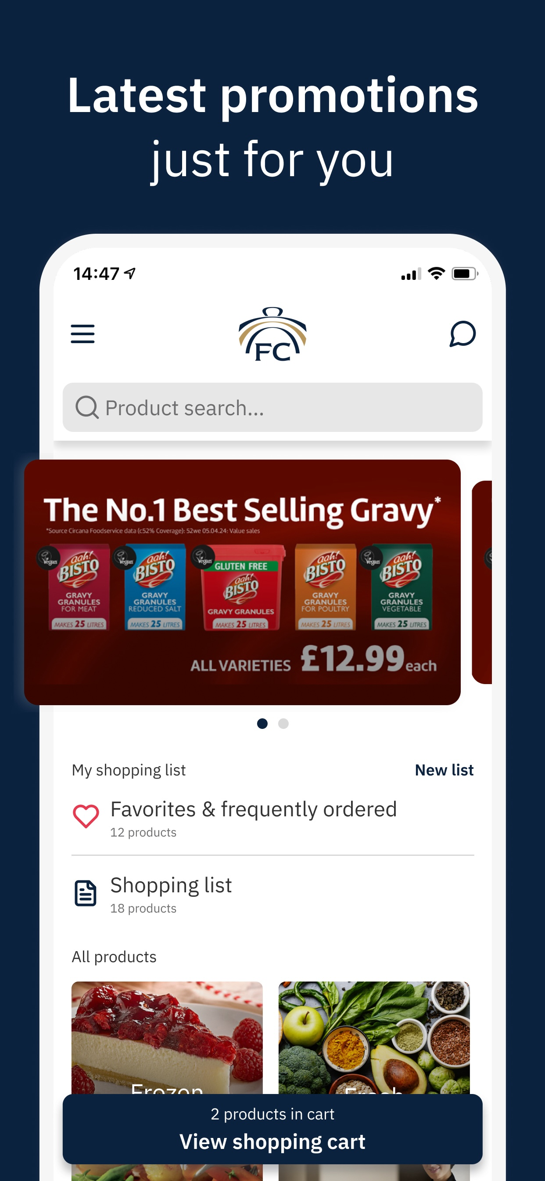The width and height of the screenshot is (545, 1181).
Task: Click the search magnifier icon
Action: click(86, 407)
